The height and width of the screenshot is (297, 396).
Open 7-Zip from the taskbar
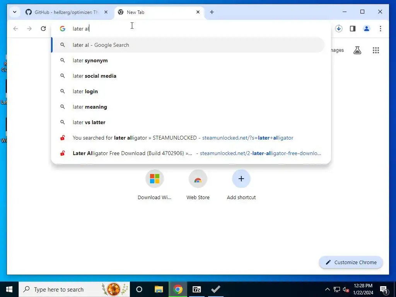pyautogui.click(x=197, y=289)
